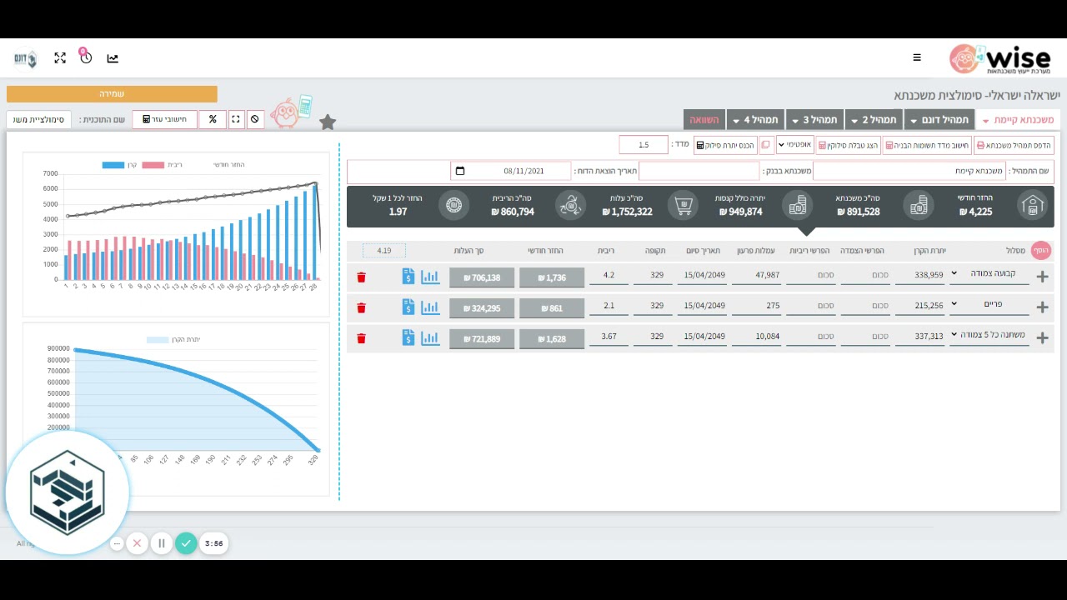Open track dropdown for משתנה כל 5 צמודה
Screen dimensions: 1067x600
coord(989,335)
